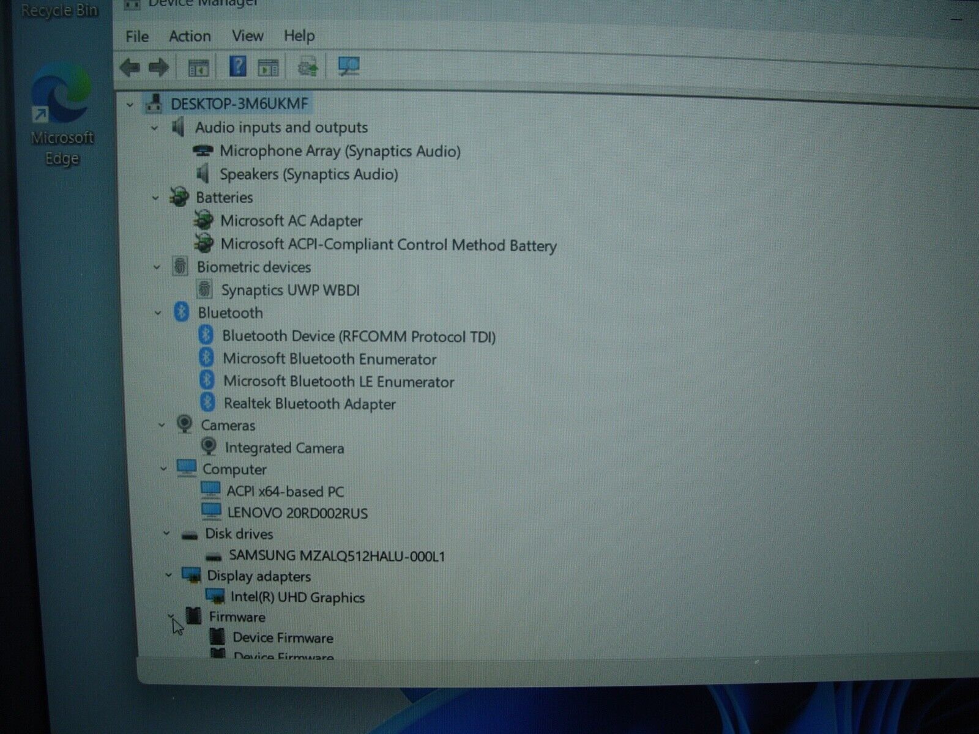Click the Display adapters category icon
979x734 pixels.
pos(192,575)
